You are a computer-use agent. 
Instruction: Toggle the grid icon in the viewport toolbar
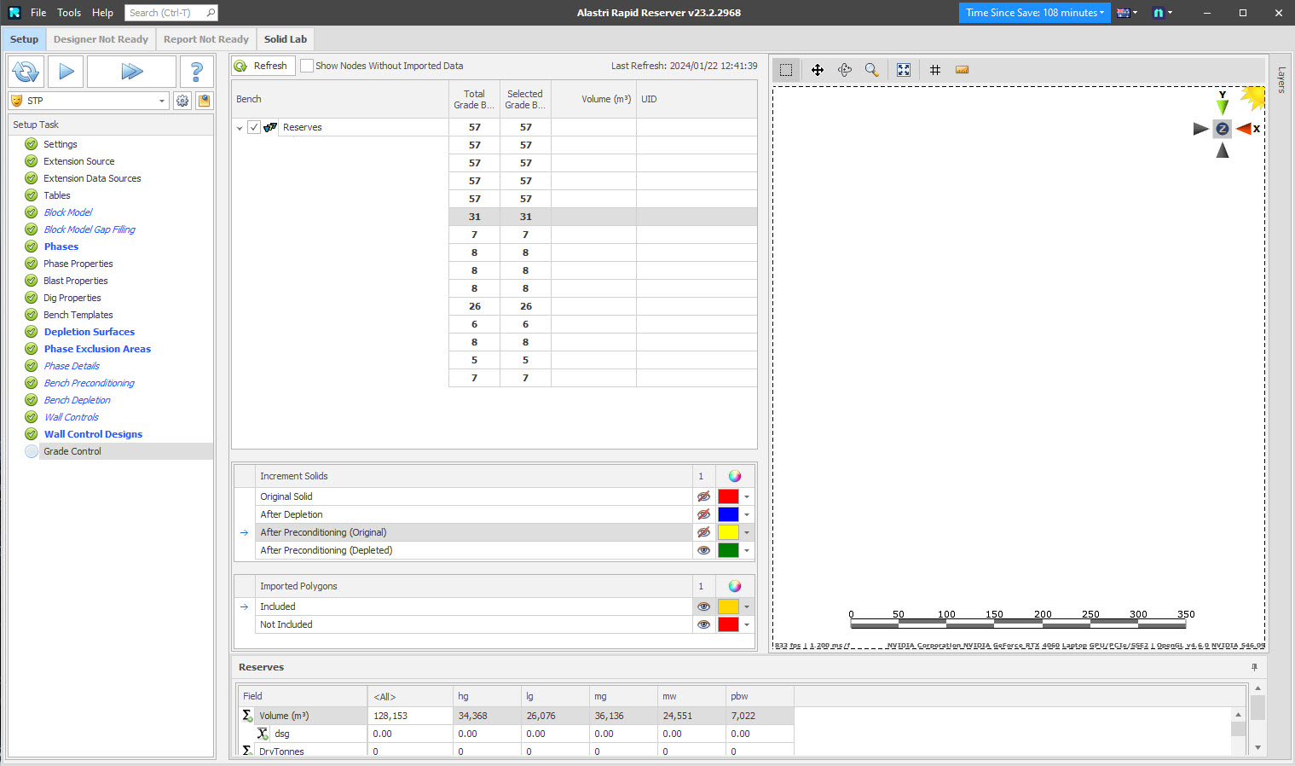[934, 70]
